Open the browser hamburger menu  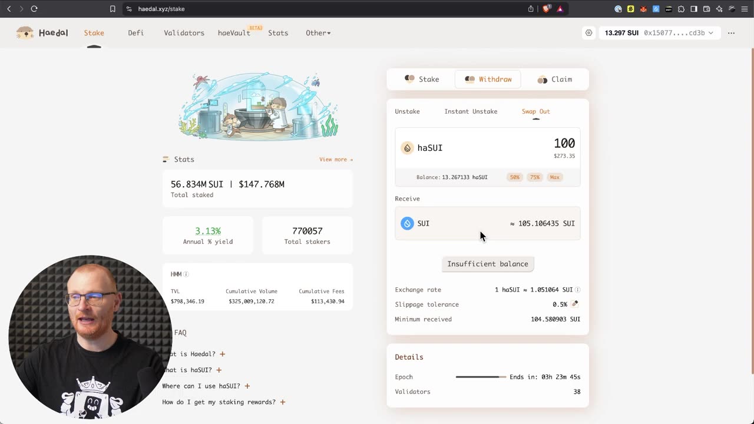pos(745,9)
